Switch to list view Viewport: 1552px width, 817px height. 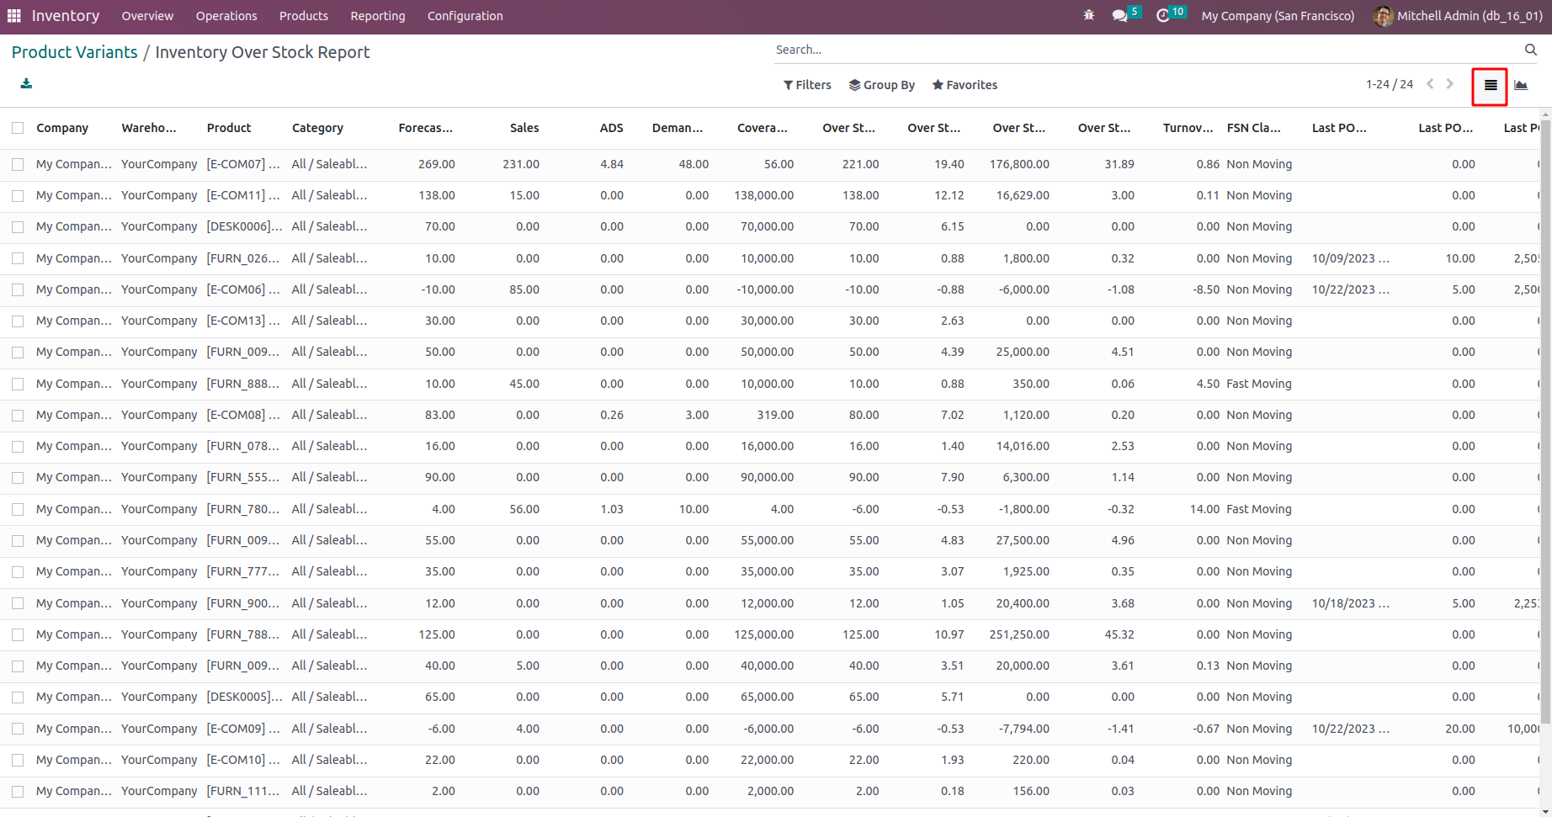click(1490, 85)
